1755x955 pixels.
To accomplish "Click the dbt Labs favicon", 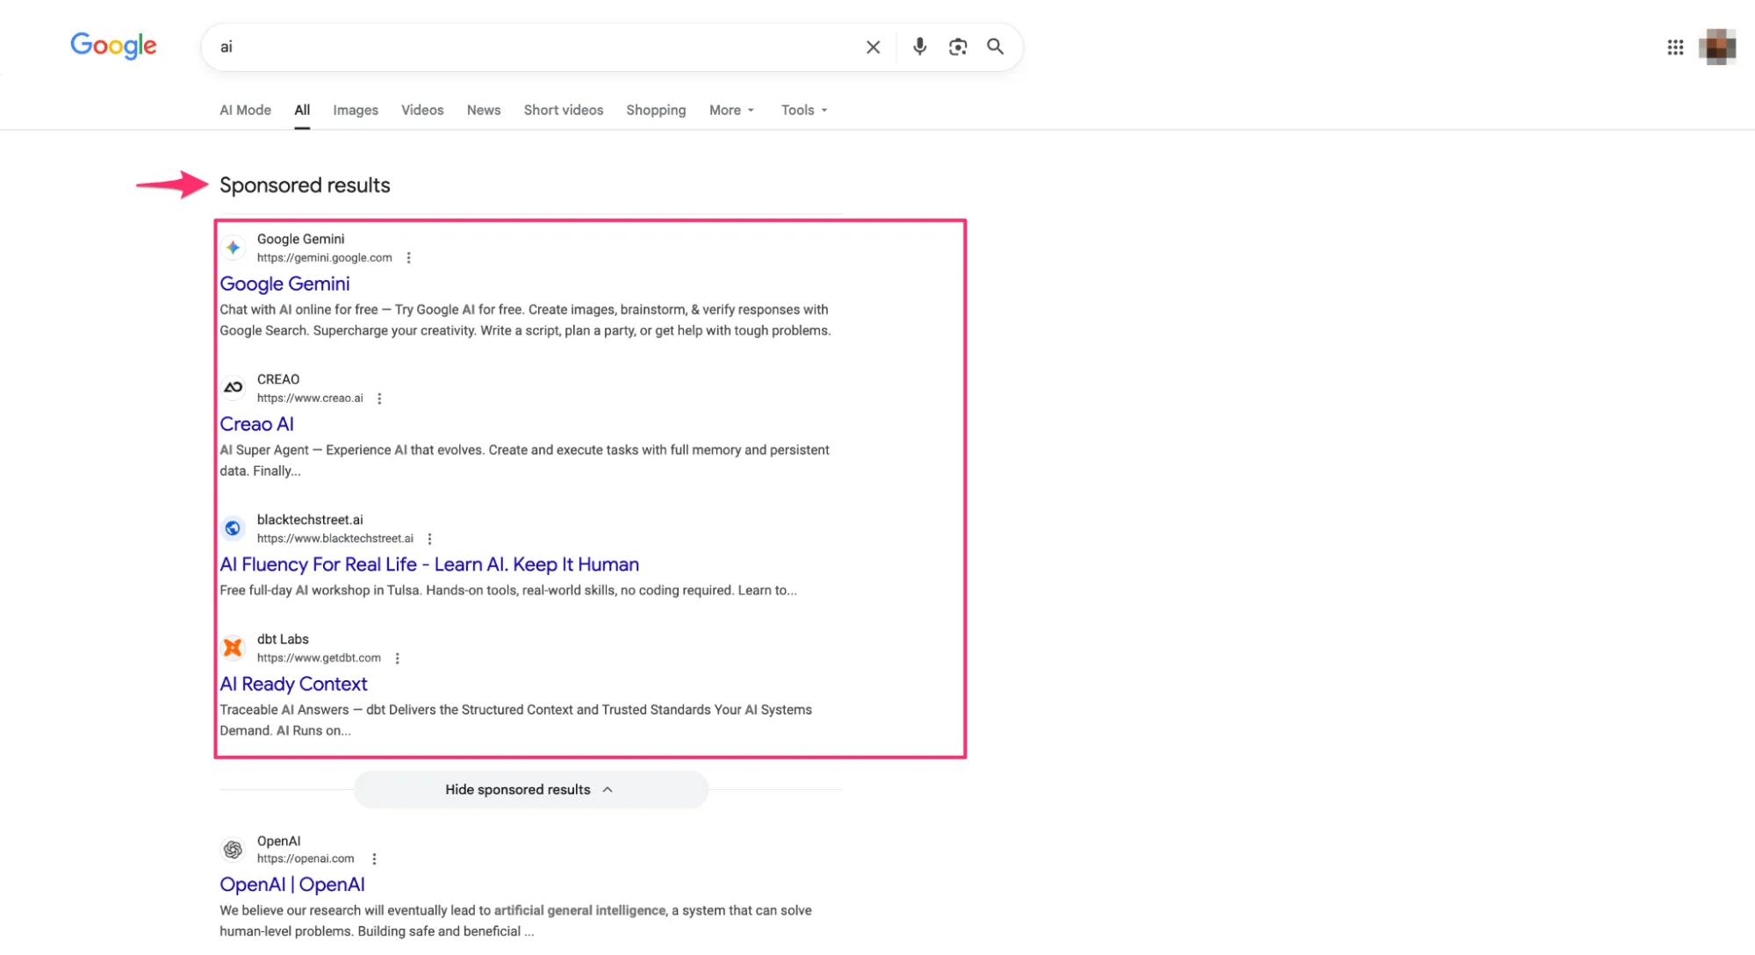I will tap(233, 648).
